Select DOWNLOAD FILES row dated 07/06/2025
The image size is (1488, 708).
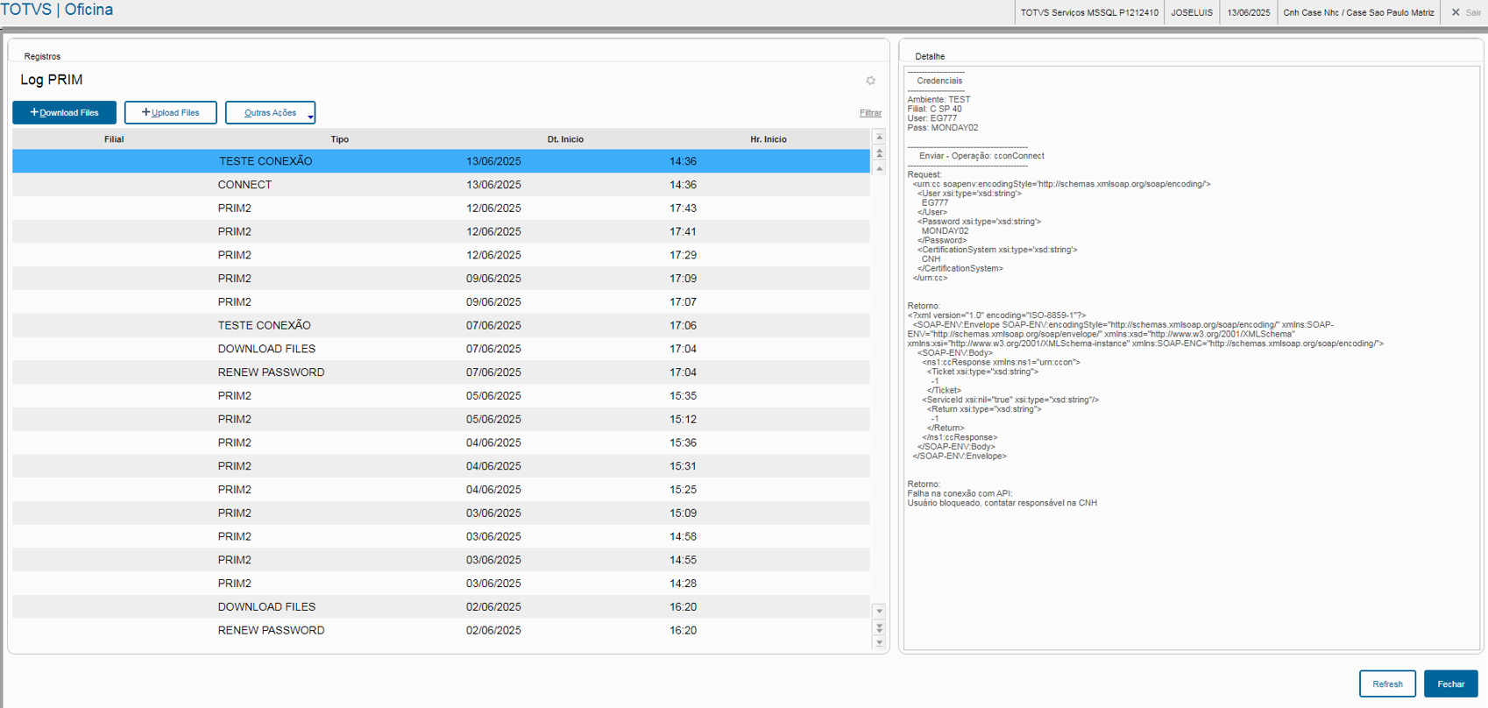[x=441, y=349]
